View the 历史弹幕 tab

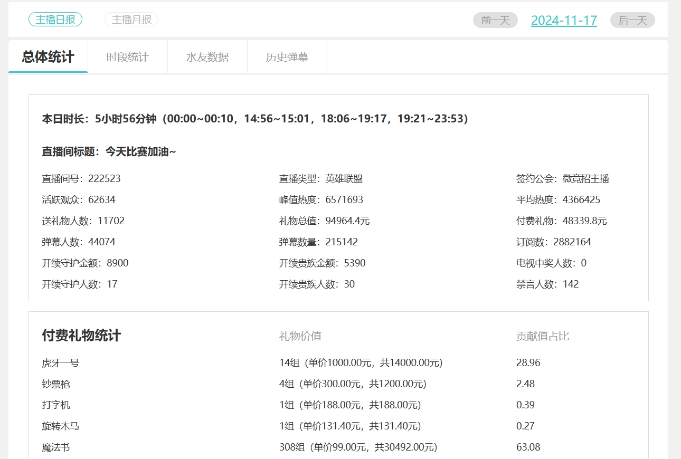[287, 57]
